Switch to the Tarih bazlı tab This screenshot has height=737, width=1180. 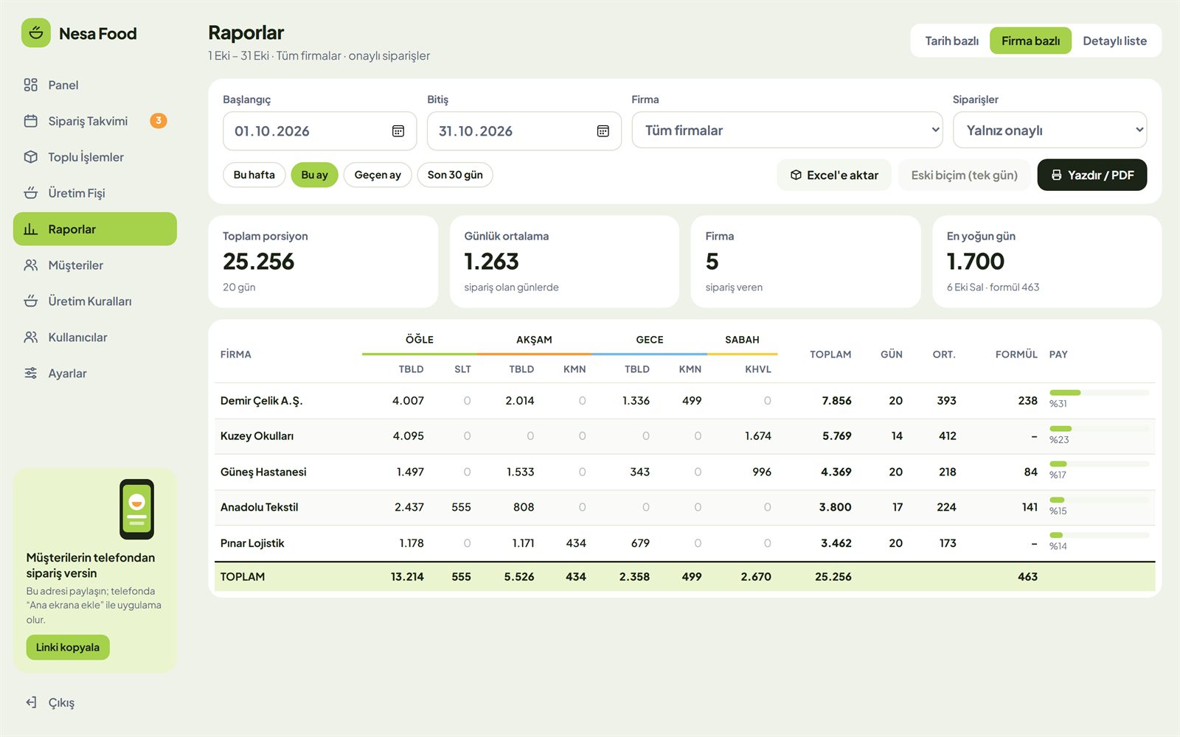pos(951,41)
